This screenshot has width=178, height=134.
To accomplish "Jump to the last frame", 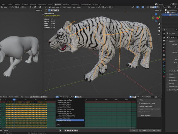I will click(77, 131).
